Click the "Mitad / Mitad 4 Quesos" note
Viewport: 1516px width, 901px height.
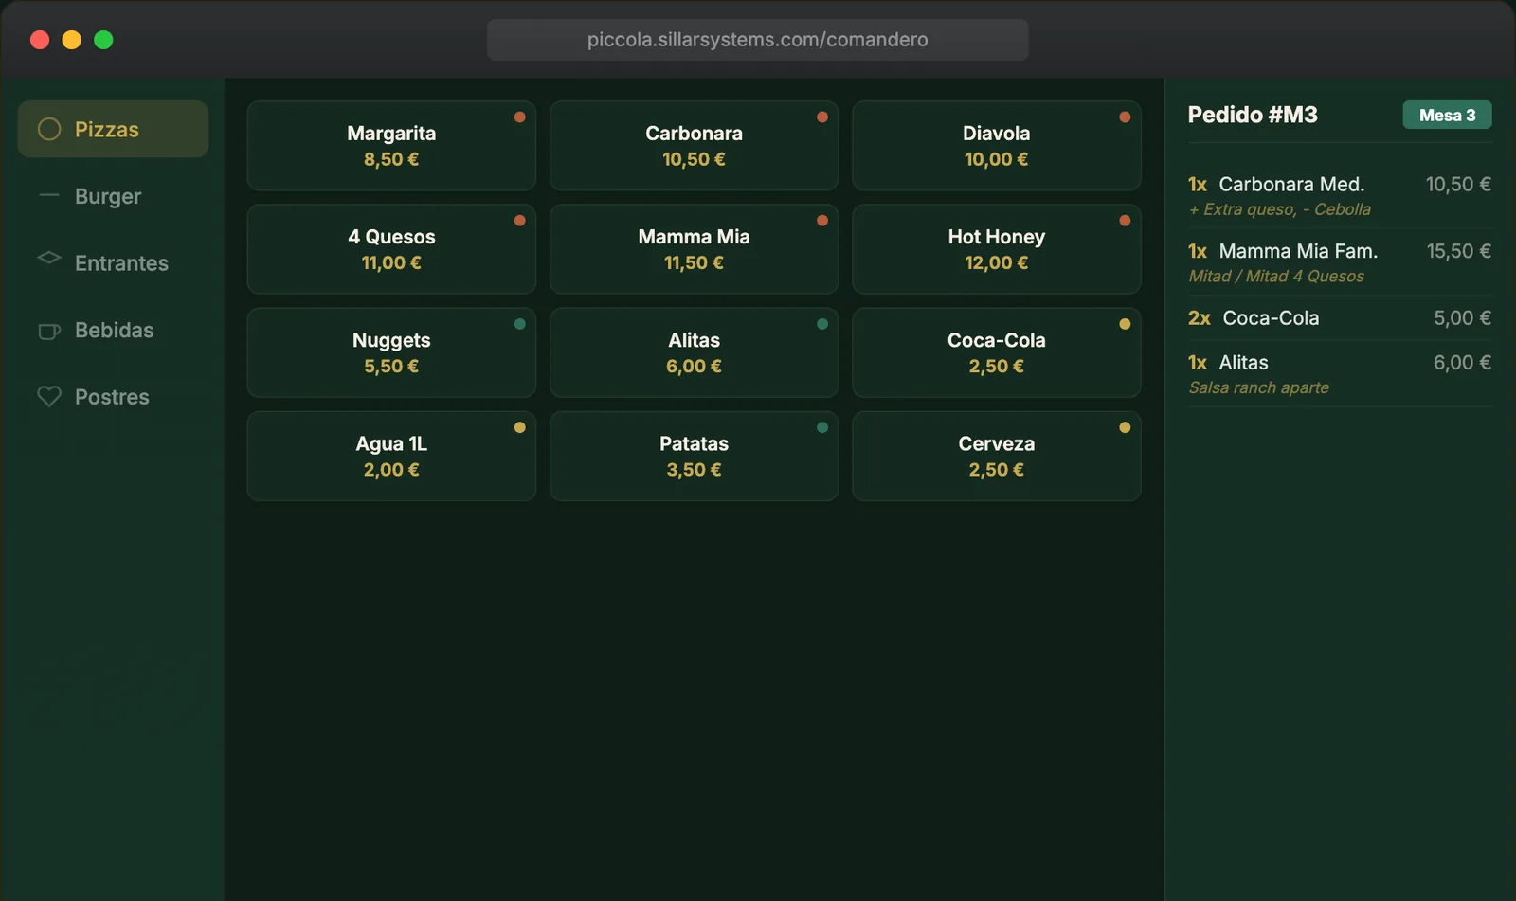[x=1276, y=276]
